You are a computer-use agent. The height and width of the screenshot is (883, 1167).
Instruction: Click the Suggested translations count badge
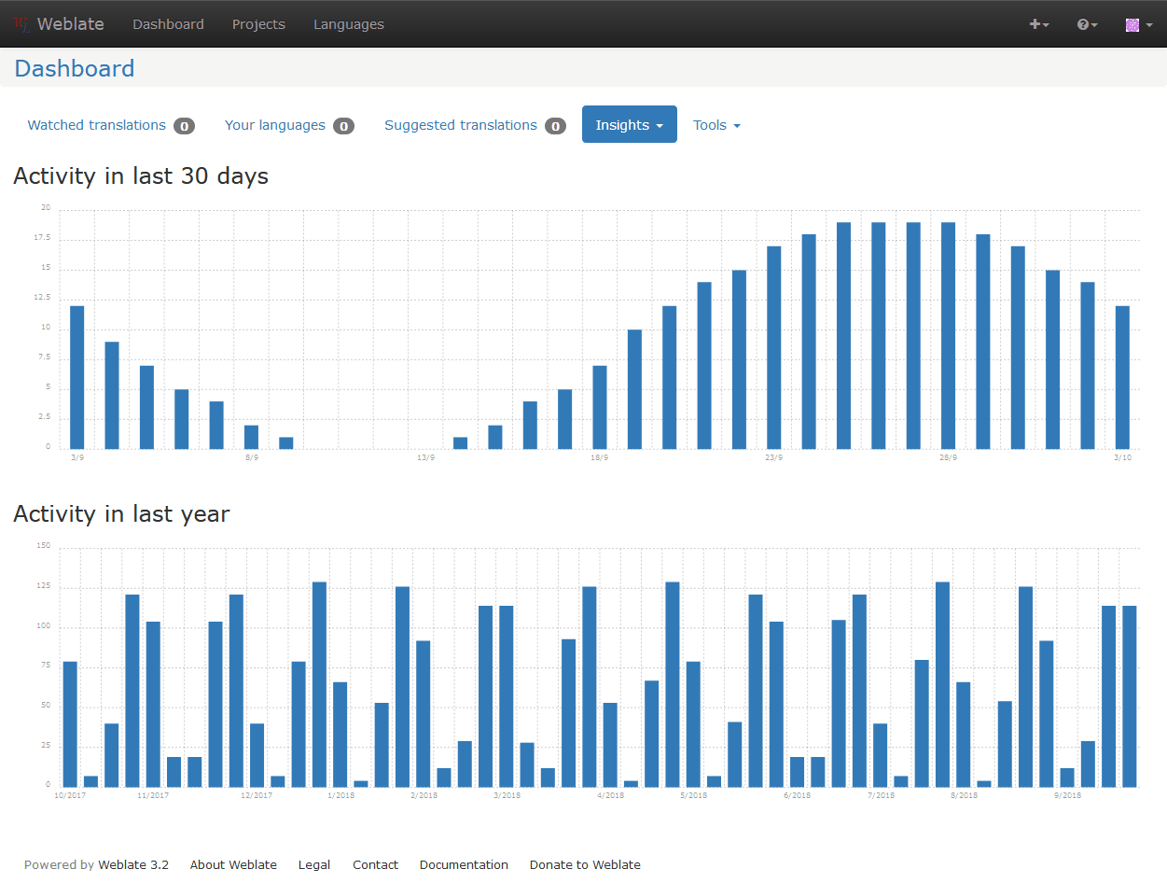555,126
